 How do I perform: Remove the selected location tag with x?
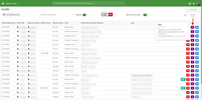pos(18,15)
